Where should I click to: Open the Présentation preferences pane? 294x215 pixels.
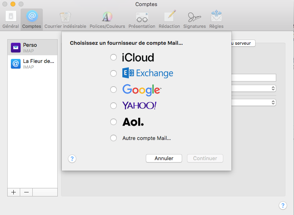click(142, 19)
